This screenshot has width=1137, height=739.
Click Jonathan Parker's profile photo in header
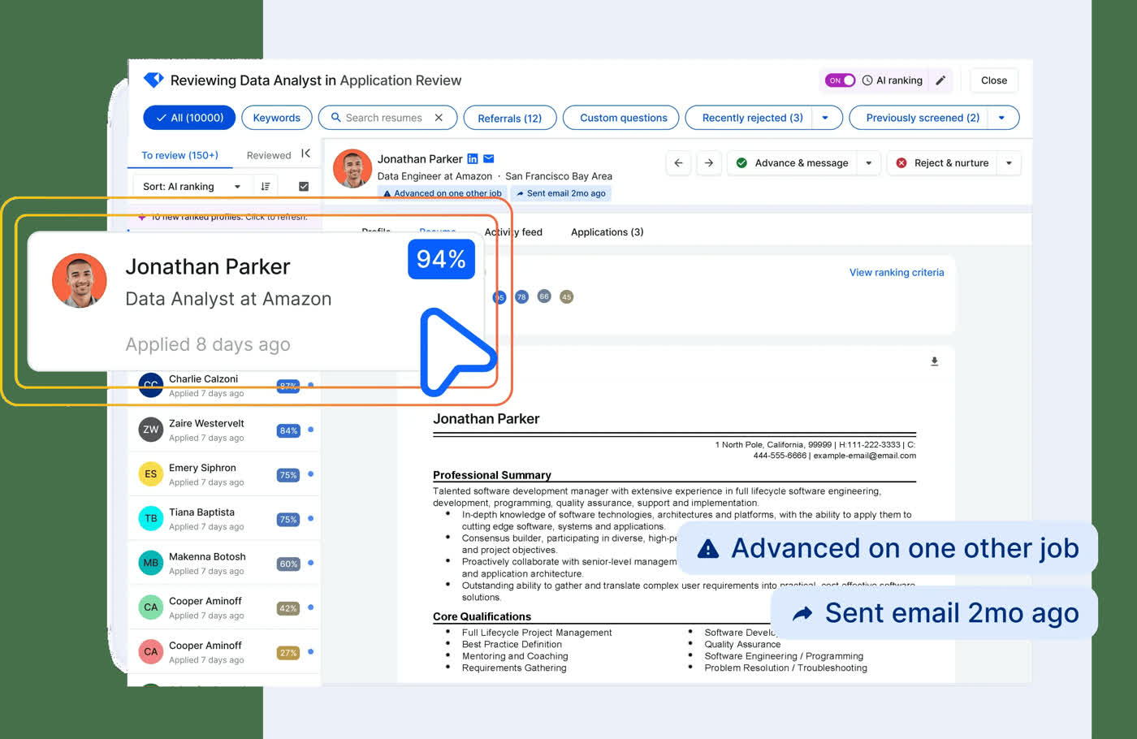(x=352, y=168)
